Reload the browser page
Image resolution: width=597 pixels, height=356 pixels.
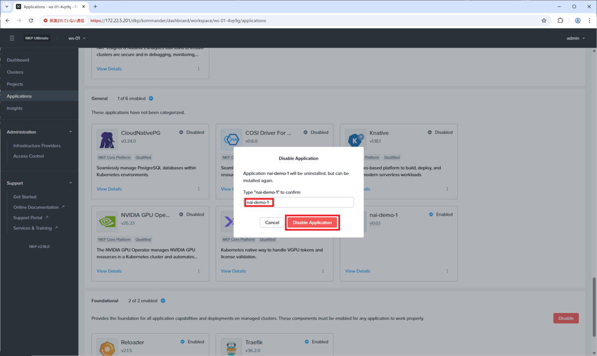[31, 20]
